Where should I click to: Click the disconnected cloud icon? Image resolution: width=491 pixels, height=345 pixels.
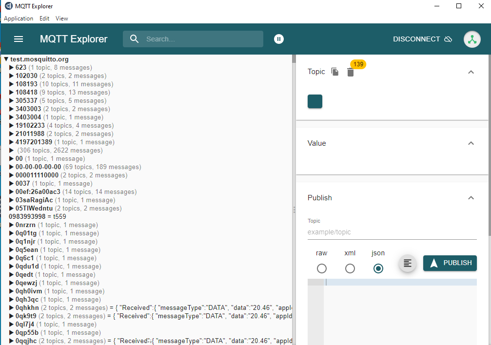[x=449, y=39]
